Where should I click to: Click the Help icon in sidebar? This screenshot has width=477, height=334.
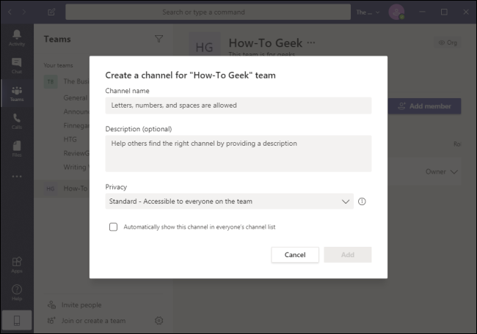pyautogui.click(x=16, y=292)
